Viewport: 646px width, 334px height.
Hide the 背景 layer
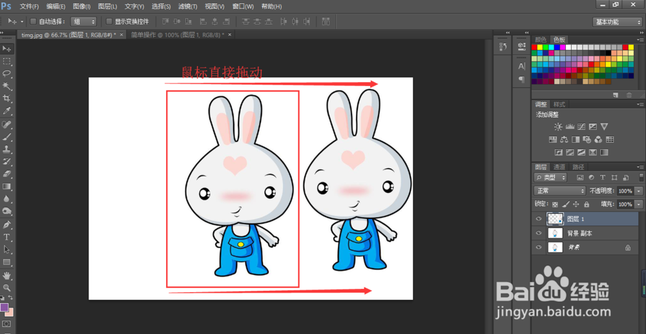[539, 247]
